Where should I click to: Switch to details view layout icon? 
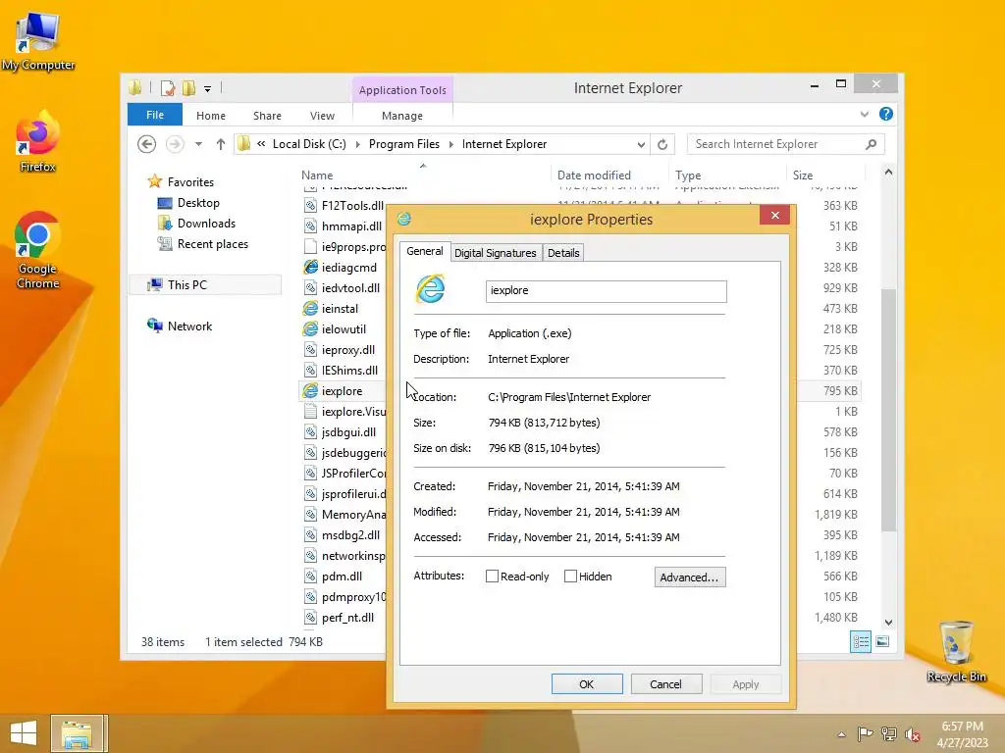point(860,641)
